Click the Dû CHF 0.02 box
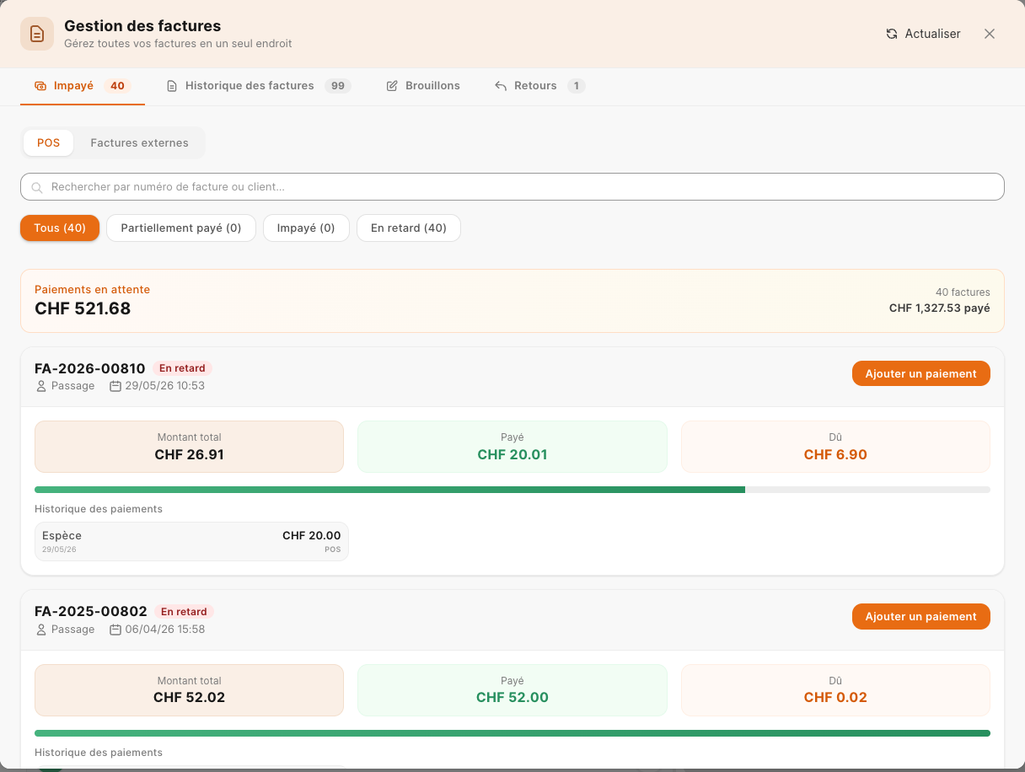The height and width of the screenshot is (772, 1025). (x=835, y=690)
